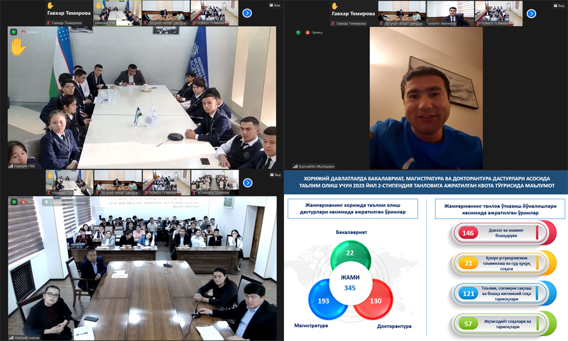Click the green encryption shield above Sunnatillo's video
Viewport: 568px width, 341px height.
point(298,32)
